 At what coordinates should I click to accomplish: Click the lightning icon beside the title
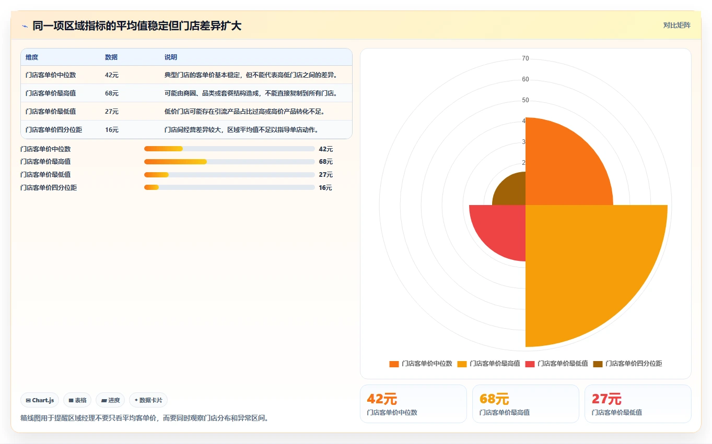pyautogui.click(x=25, y=26)
